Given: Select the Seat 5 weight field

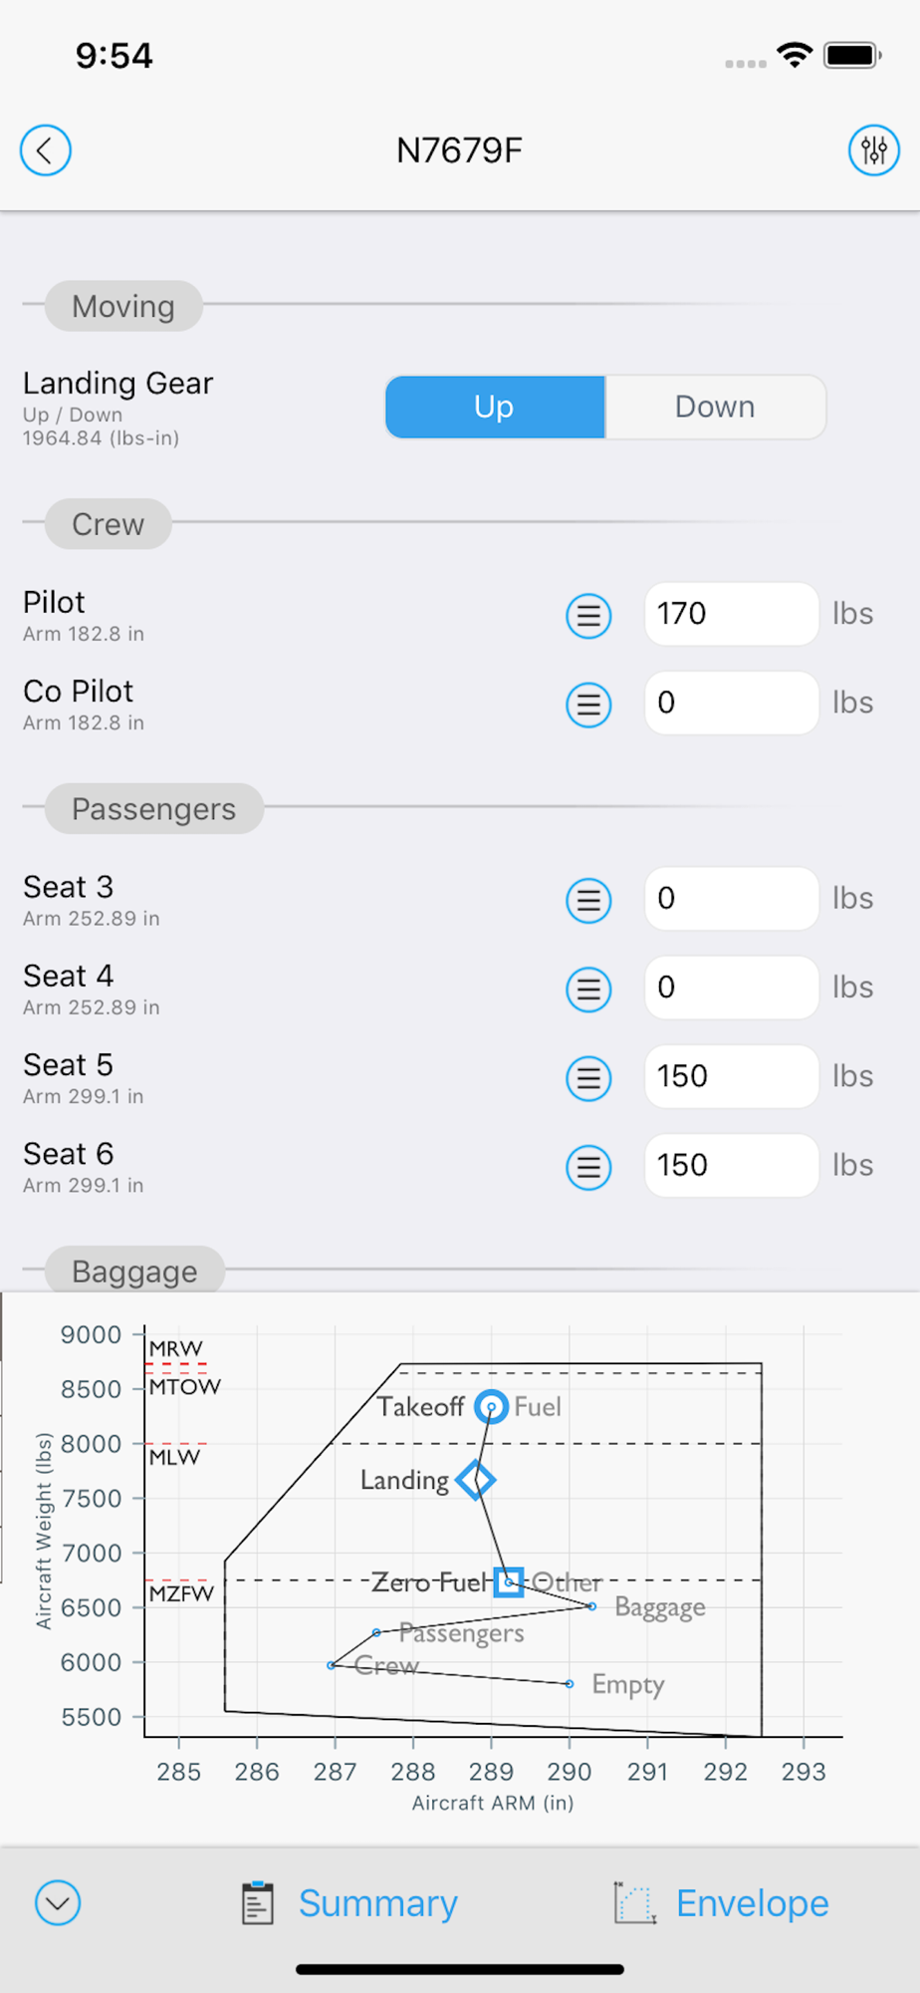Looking at the screenshot, I should pyautogui.click(x=732, y=1076).
